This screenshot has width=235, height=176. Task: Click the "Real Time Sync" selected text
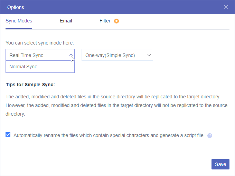(x=26, y=55)
